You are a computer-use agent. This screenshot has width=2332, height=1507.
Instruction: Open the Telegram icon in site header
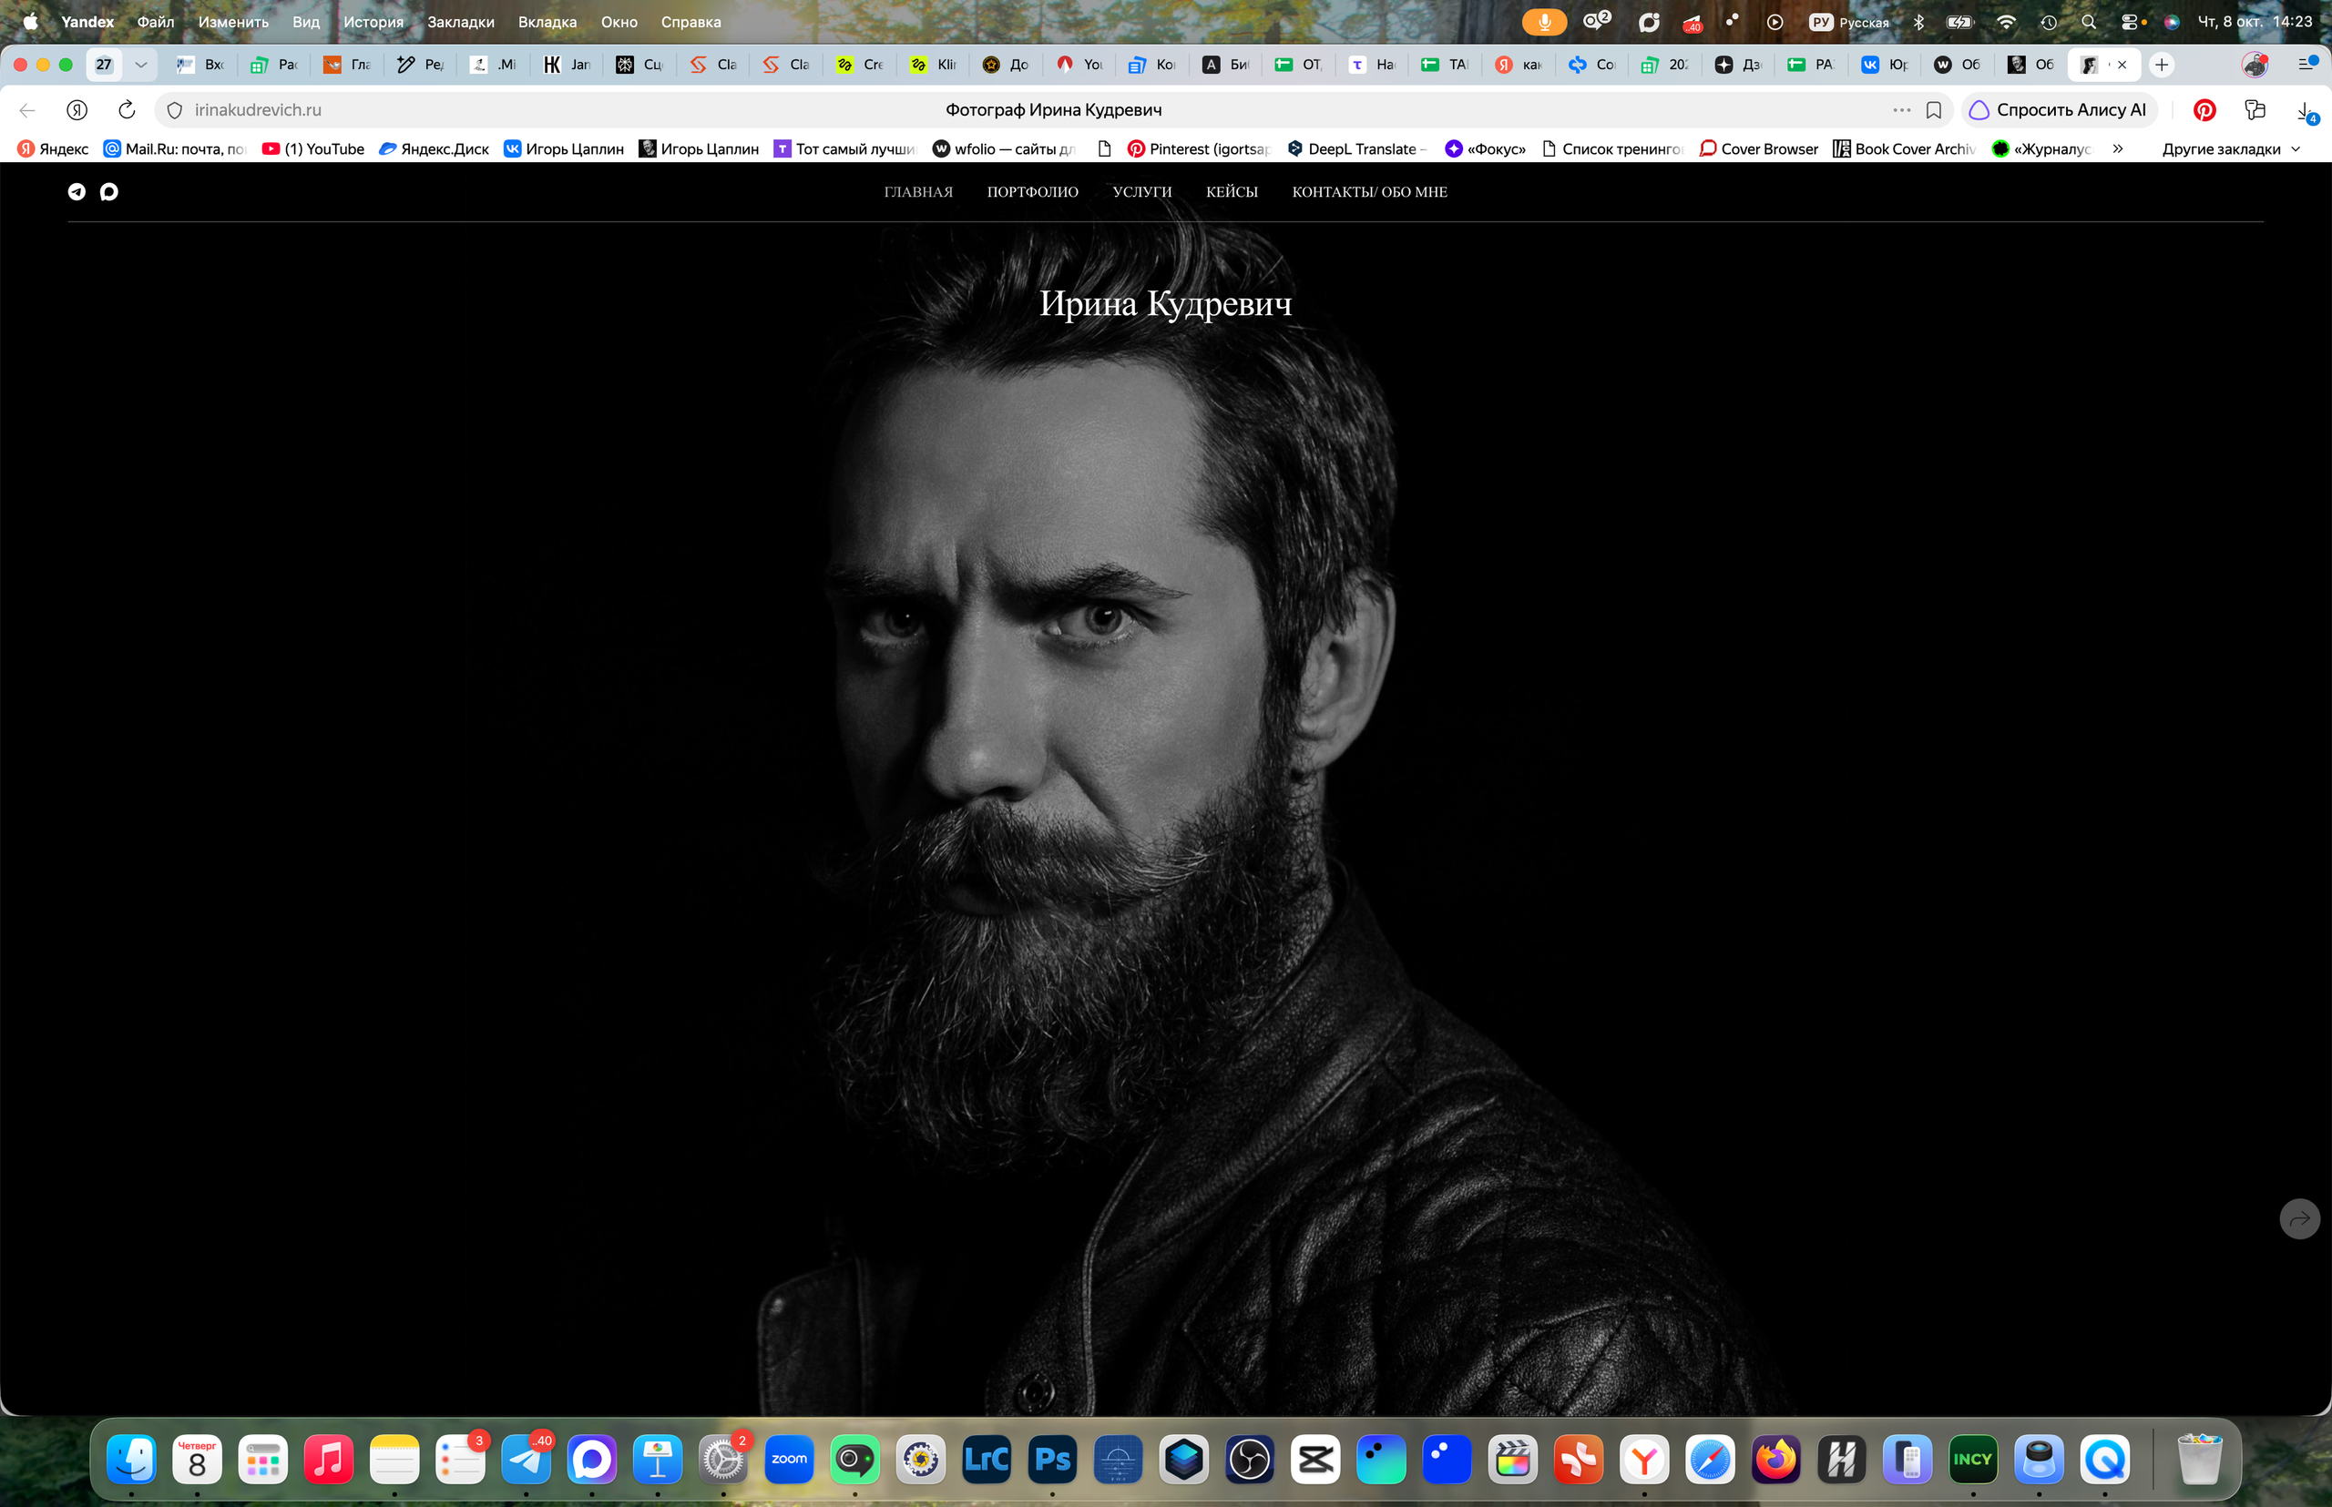point(77,192)
